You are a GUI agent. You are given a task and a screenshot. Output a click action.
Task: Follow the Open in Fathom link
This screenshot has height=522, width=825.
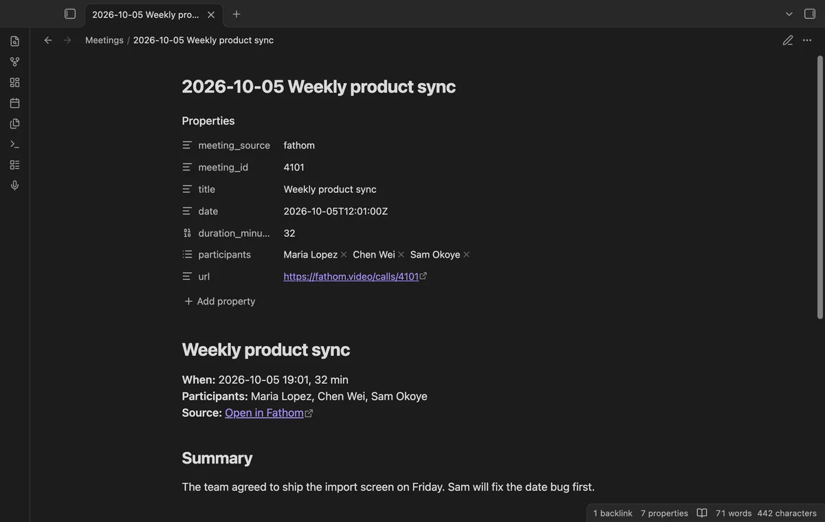pyautogui.click(x=265, y=413)
